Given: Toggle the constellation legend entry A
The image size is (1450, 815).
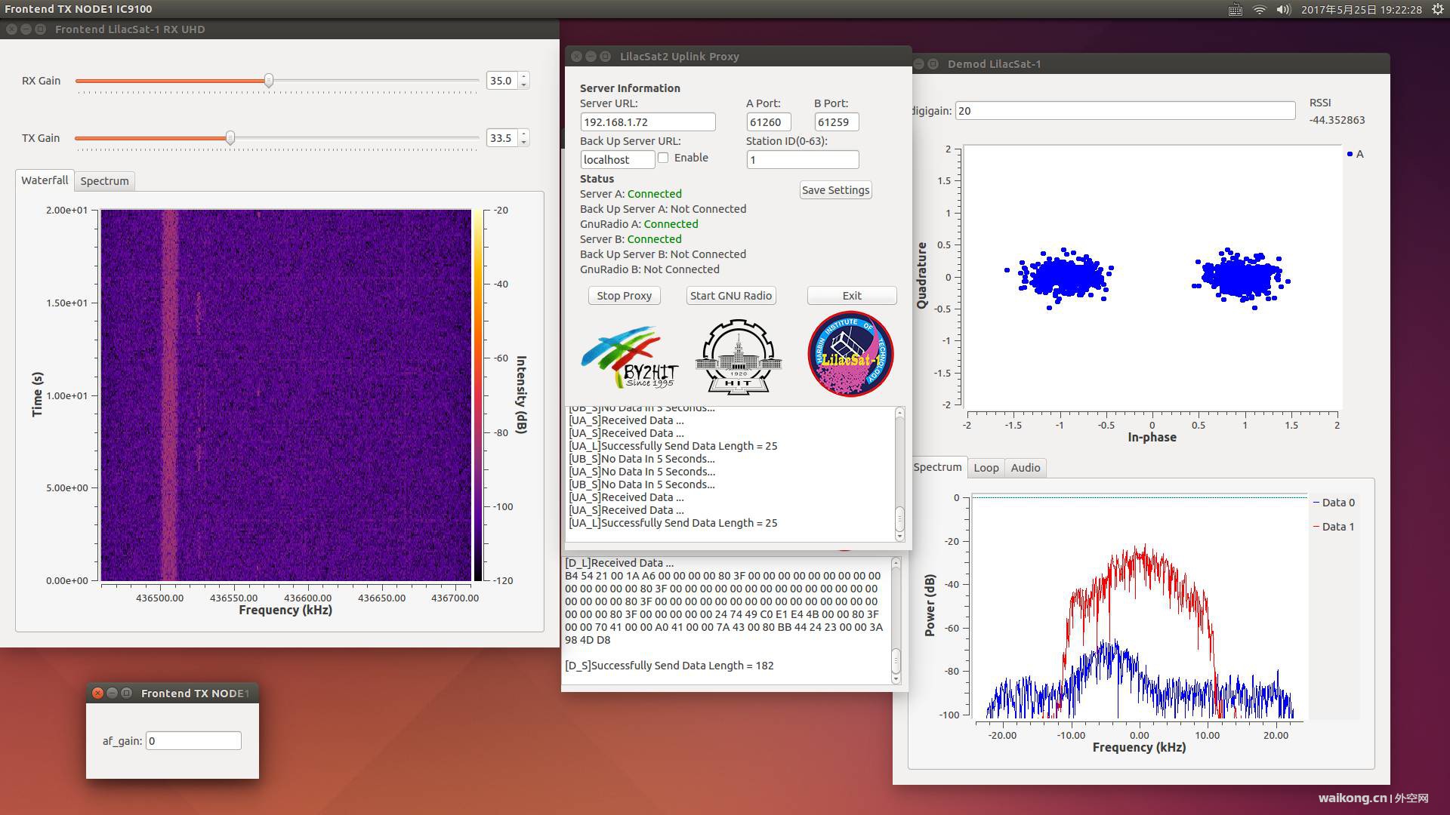Looking at the screenshot, I should [x=1355, y=154].
